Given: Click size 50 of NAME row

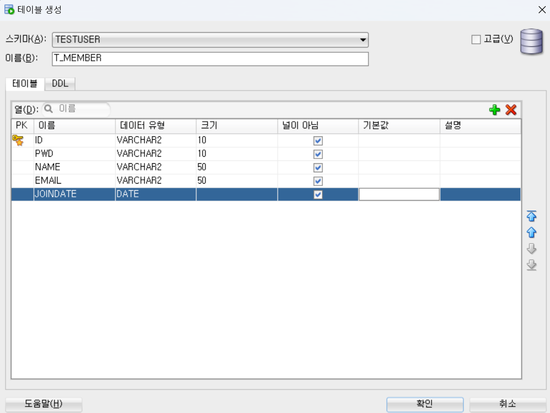Looking at the screenshot, I should [237, 168].
